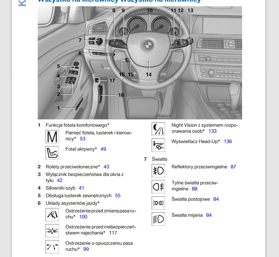The width and height of the screenshot is (279, 257).
Task: Open page link 53 for seat memory
Action: [x=83, y=139]
